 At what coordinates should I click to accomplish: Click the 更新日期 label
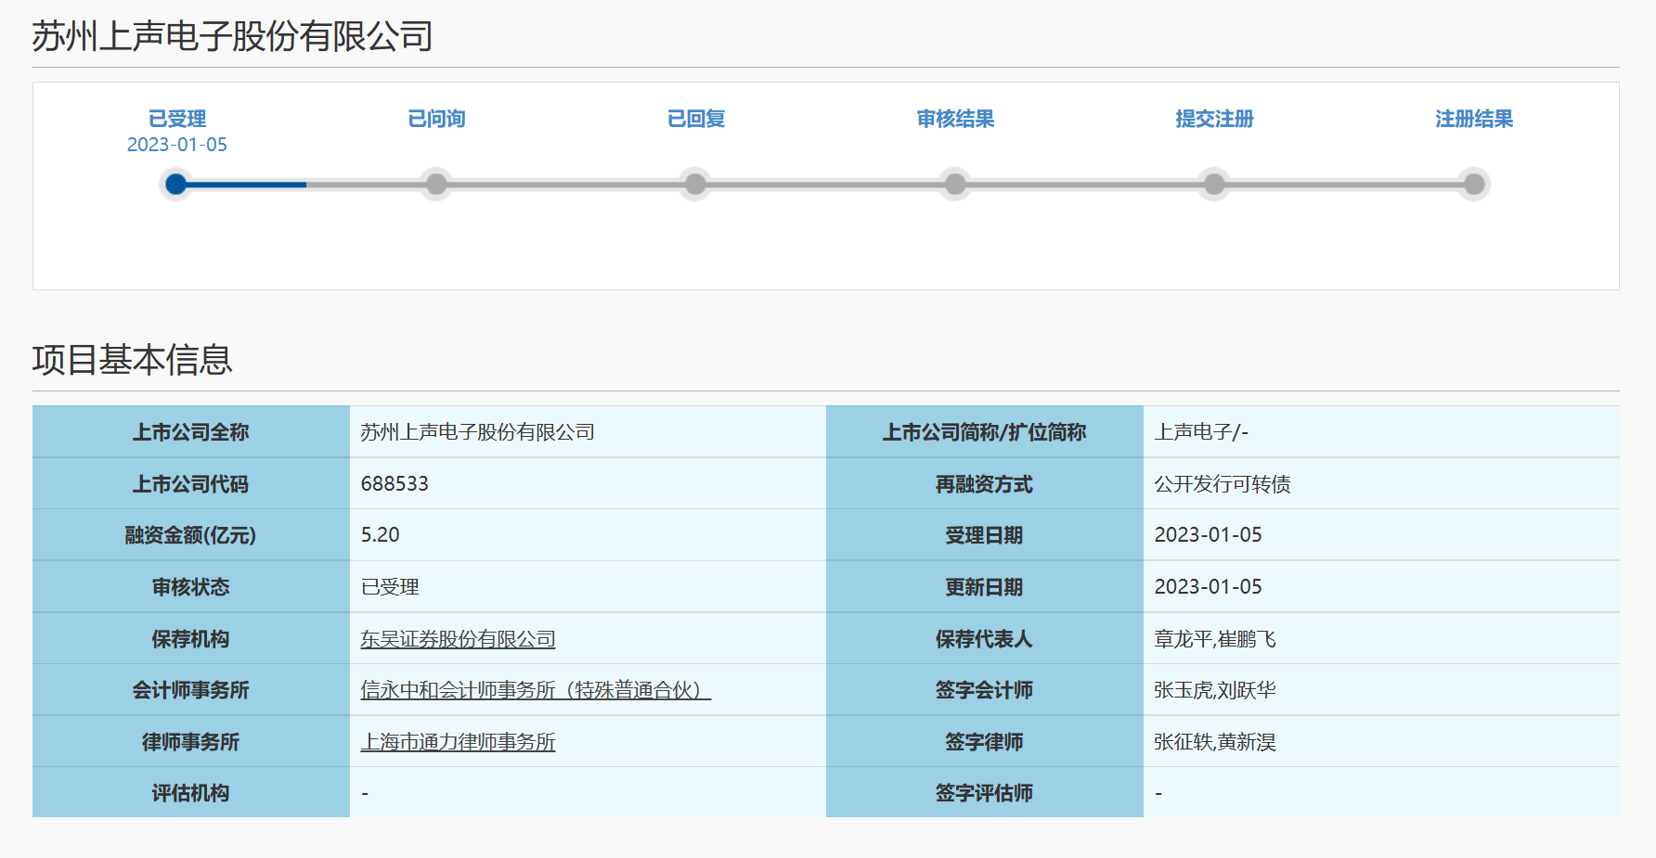(x=984, y=587)
